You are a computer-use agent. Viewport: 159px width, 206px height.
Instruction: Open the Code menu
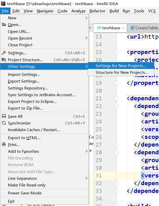click(62, 11)
